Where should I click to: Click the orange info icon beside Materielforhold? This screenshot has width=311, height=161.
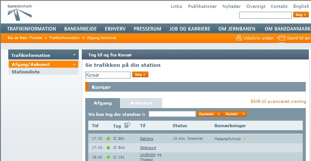244,139
